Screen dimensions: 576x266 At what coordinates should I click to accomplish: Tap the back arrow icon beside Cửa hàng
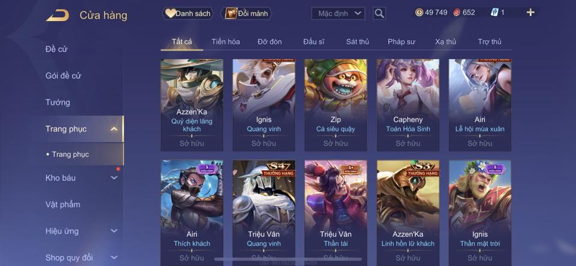click(x=58, y=15)
